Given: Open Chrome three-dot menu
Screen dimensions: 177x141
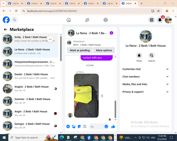Looking at the screenshot, I should [x=173, y=11].
